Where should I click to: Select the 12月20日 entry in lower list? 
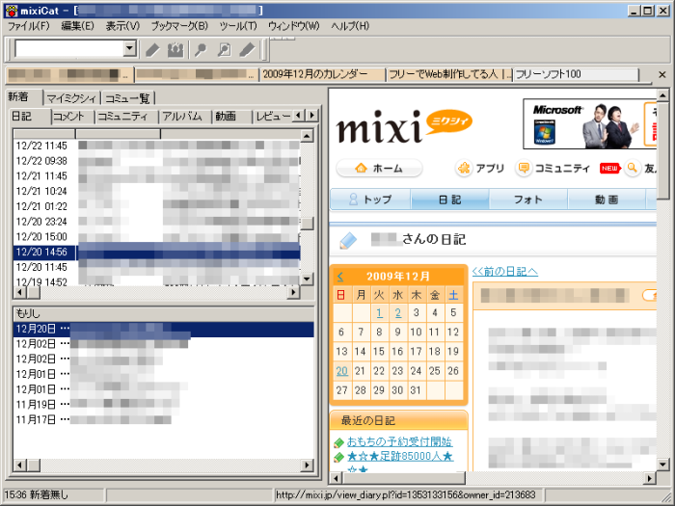tap(164, 330)
